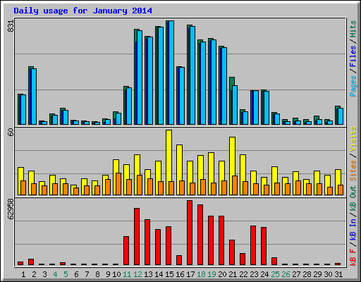Click the 831 axis maximum label
Screen dimensions: 361x282
coord(11,26)
